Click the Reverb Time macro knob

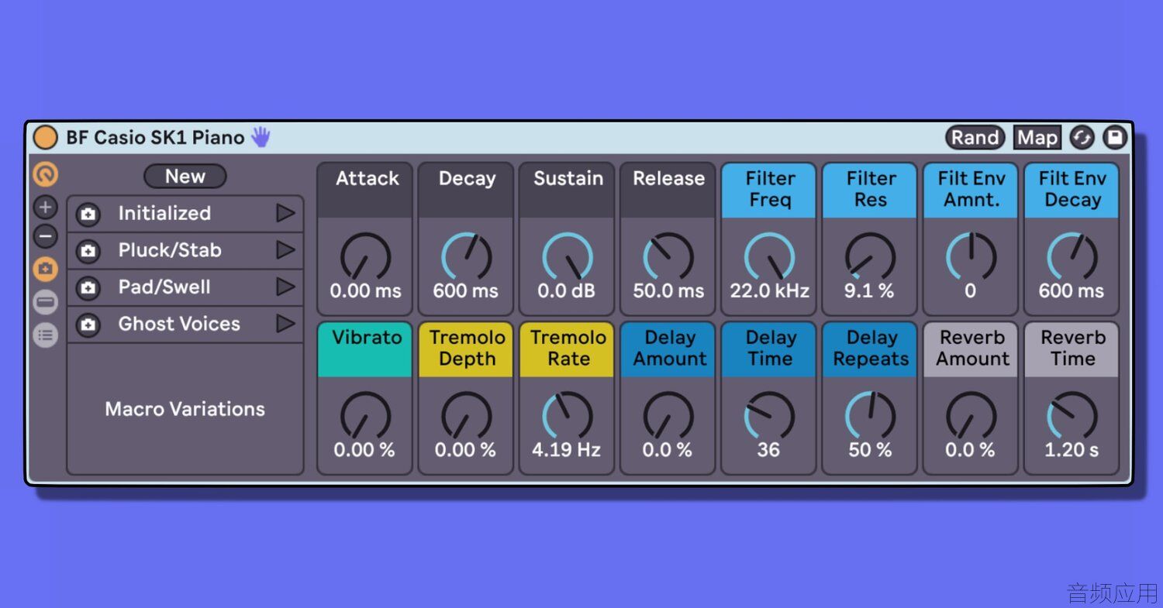[x=1072, y=416]
